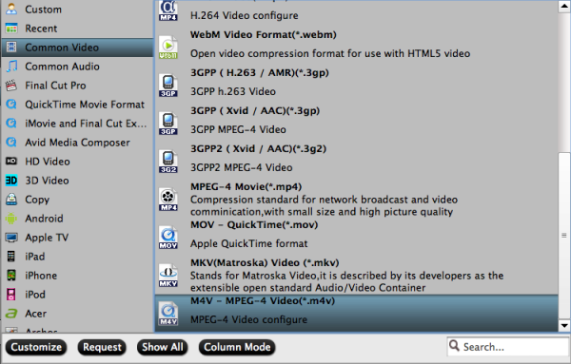Viewport: 571px width, 364px height.
Task: Click the Copy category icon
Action: [11, 200]
